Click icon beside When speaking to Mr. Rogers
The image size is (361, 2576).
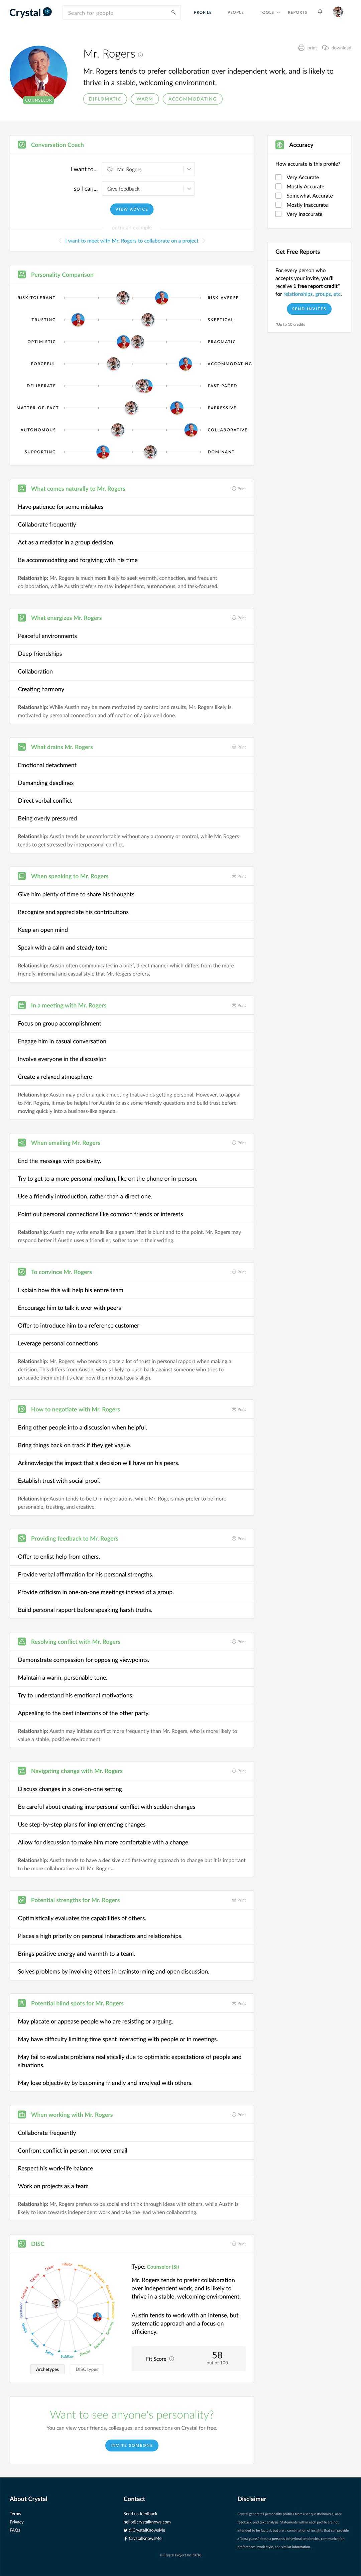22,876
